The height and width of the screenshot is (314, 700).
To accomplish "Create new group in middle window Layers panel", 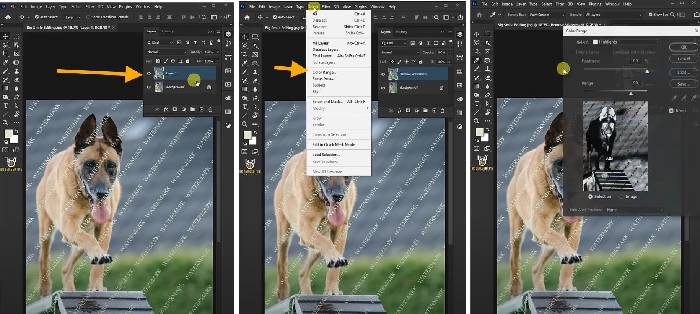I will pyautogui.click(x=425, y=111).
